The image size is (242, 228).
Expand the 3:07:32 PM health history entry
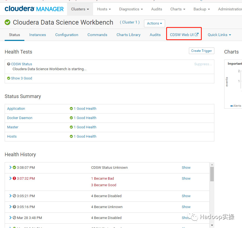coord(10,178)
